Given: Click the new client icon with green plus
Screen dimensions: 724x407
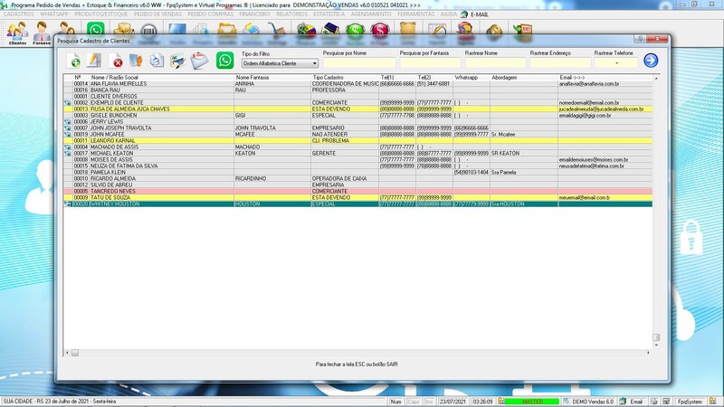Looking at the screenshot, I should tap(74, 61).
